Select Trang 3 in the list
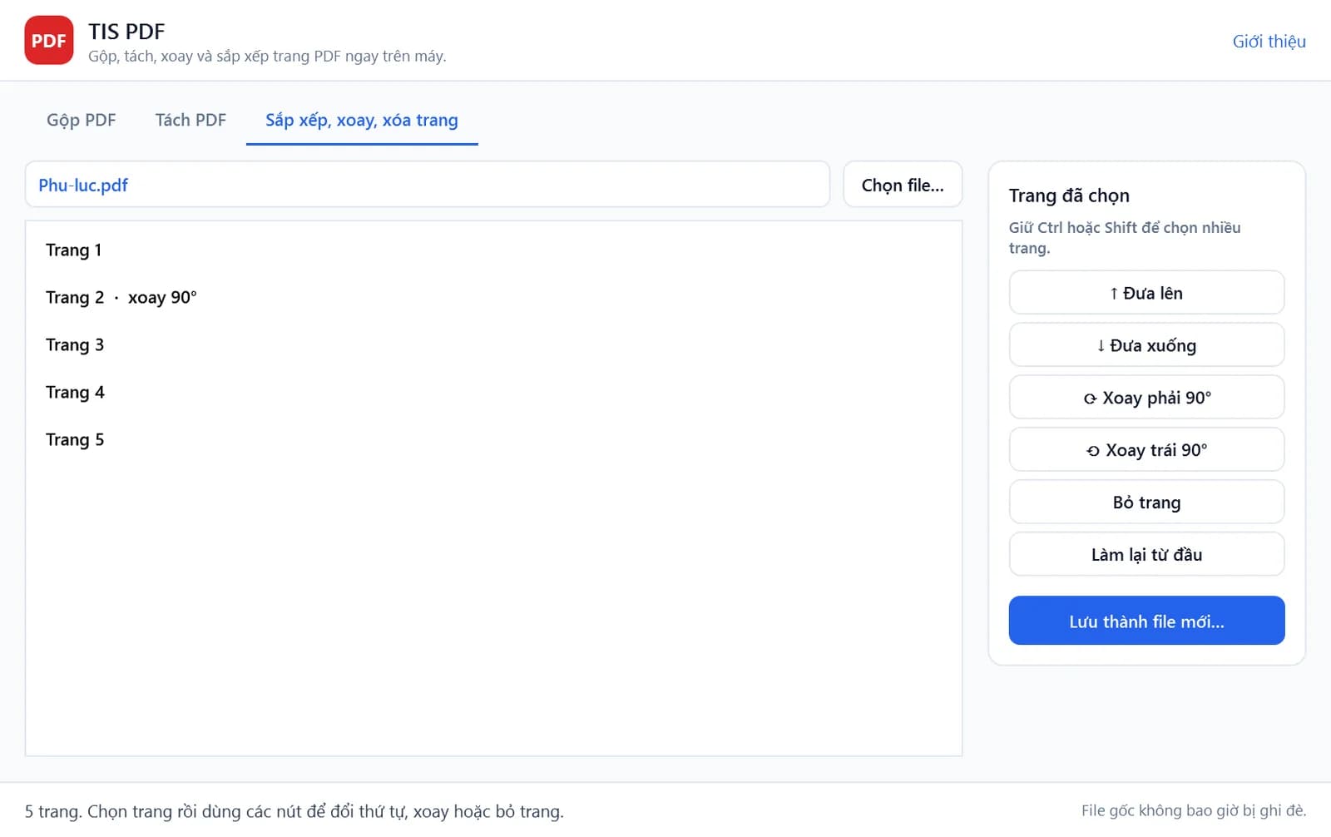Viewport: 1331px width, 837px height. click(493, 345)
